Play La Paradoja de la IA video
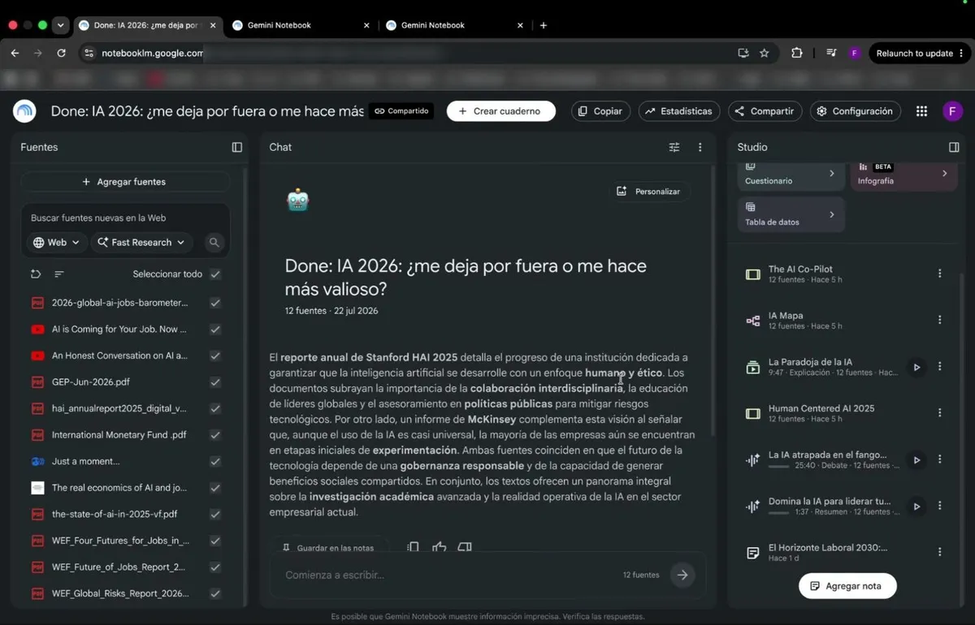This screenshot has height=625, width=975. coord(916,367)
